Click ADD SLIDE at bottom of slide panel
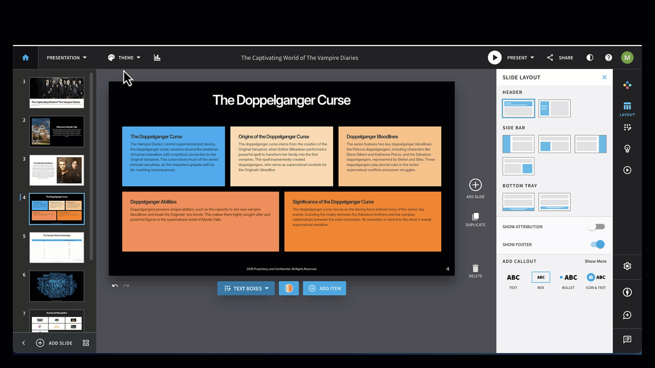The width and height of the screenshot is (655, 368). click(x=54, y=343)
